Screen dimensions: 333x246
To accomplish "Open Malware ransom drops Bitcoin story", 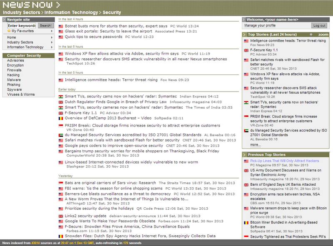I will [x=288, y=210].
